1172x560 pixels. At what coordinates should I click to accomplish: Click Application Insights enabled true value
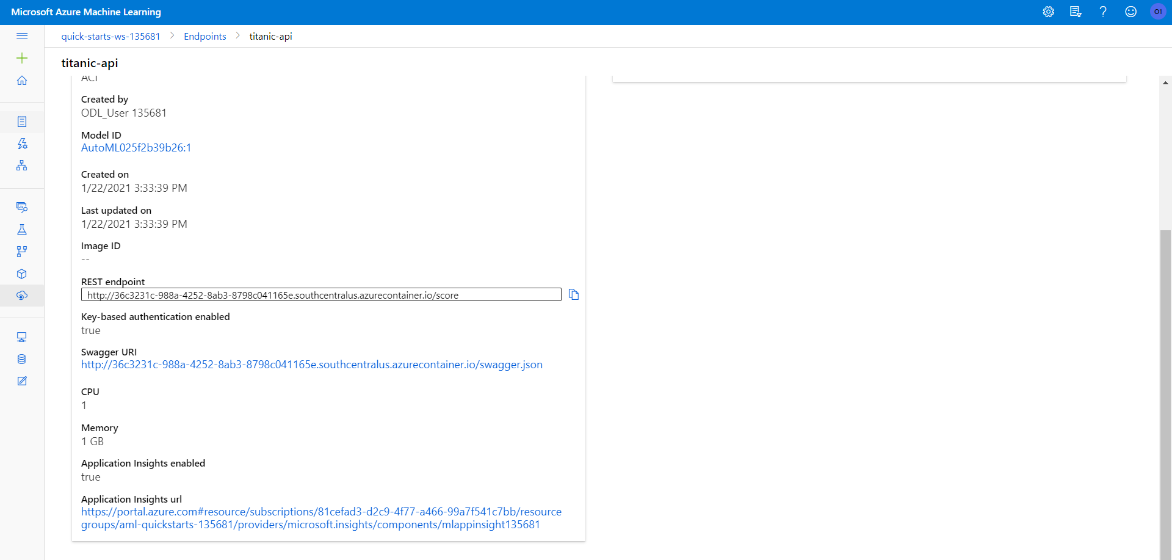91,477
